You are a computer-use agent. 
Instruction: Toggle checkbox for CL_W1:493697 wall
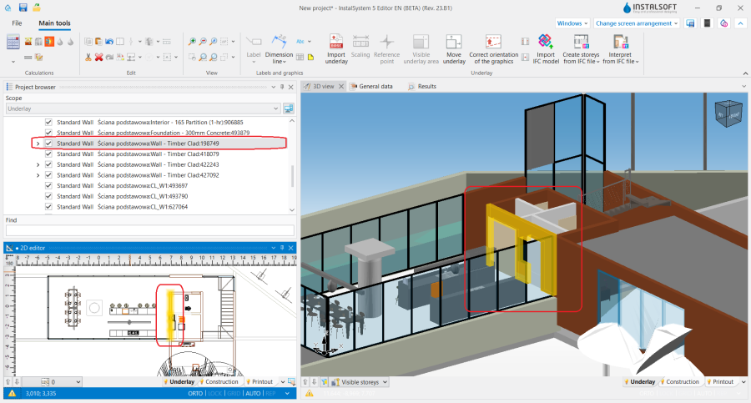click(48, 185)
